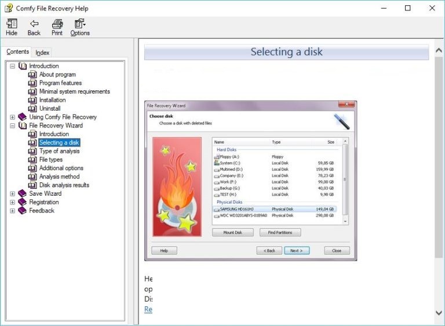
Task: Select Using Comfy File Recovery book
Action: pyautogui.click(x=63, y=117)
